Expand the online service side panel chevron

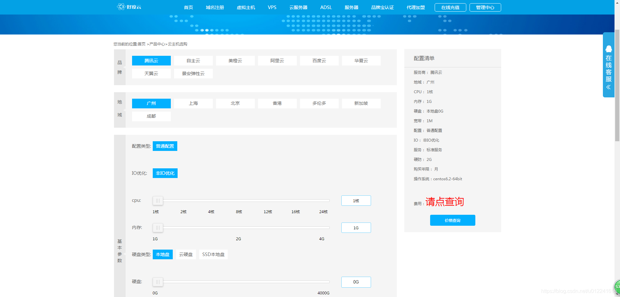click(608, 87)
